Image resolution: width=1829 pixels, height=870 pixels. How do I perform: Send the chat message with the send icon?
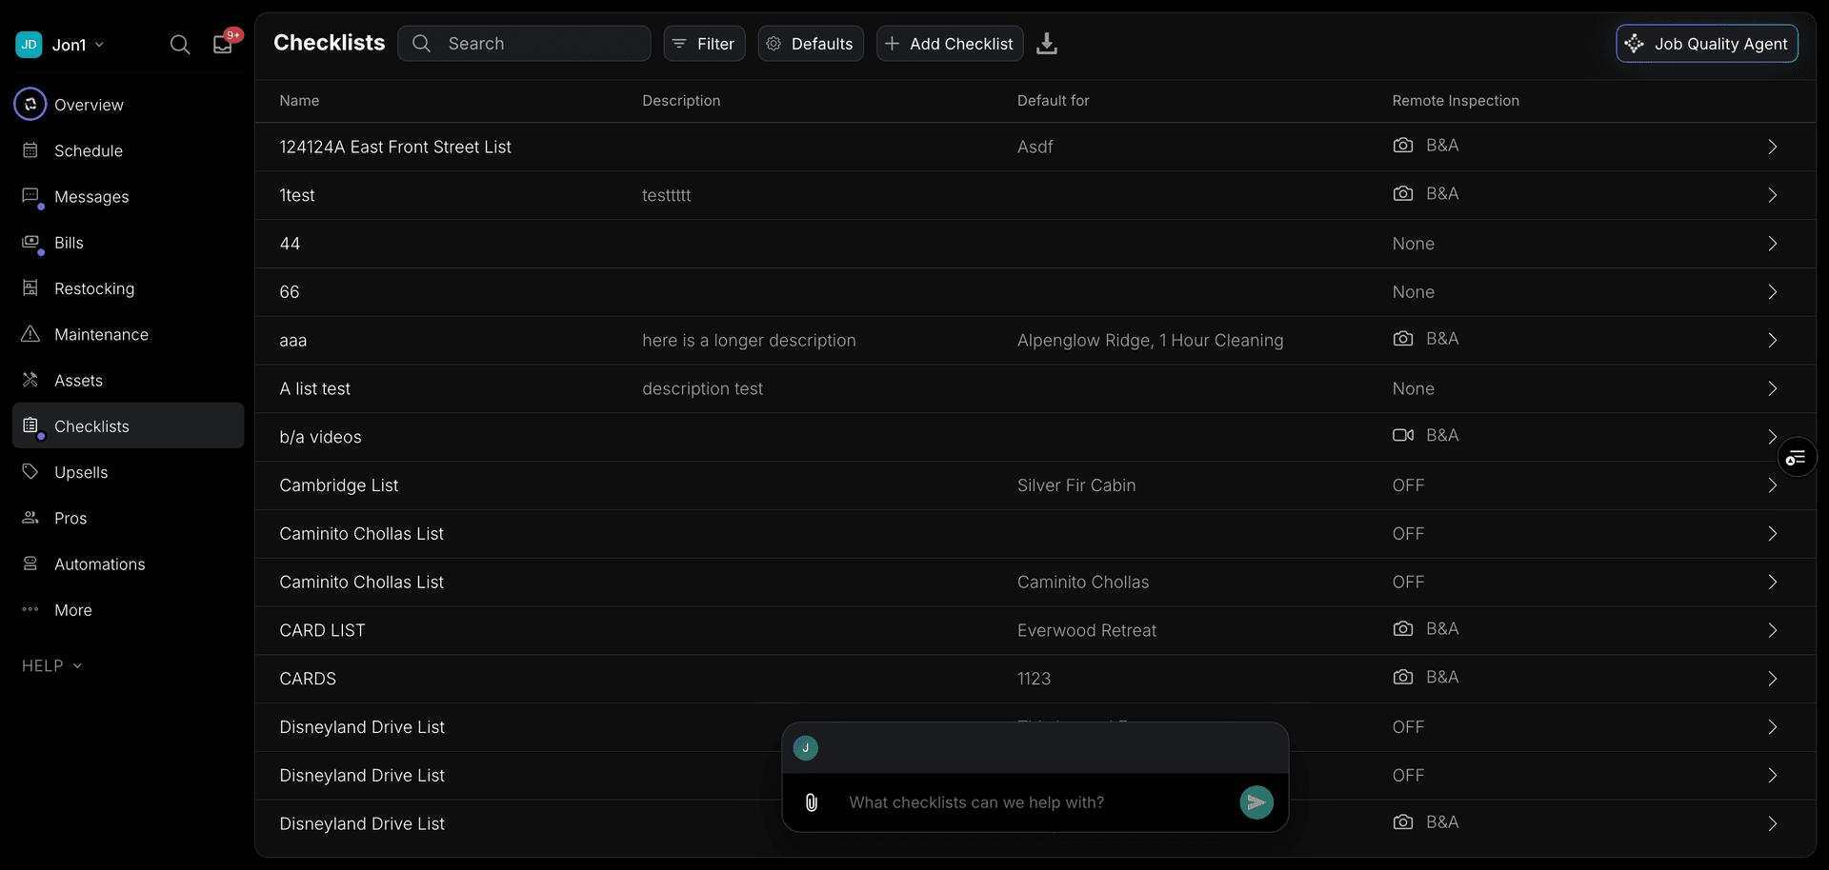1256,801
